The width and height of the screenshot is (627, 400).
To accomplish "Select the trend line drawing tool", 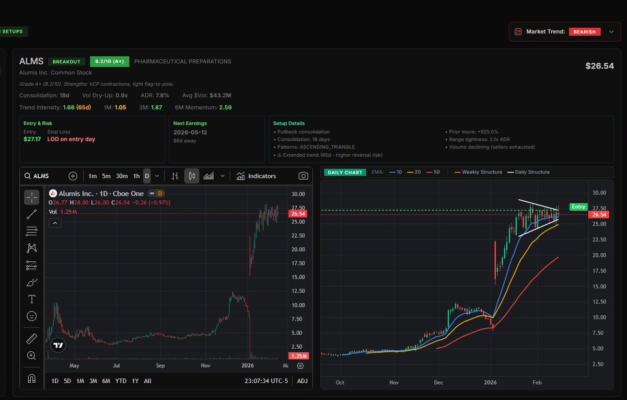I will [x=31, y=214].
